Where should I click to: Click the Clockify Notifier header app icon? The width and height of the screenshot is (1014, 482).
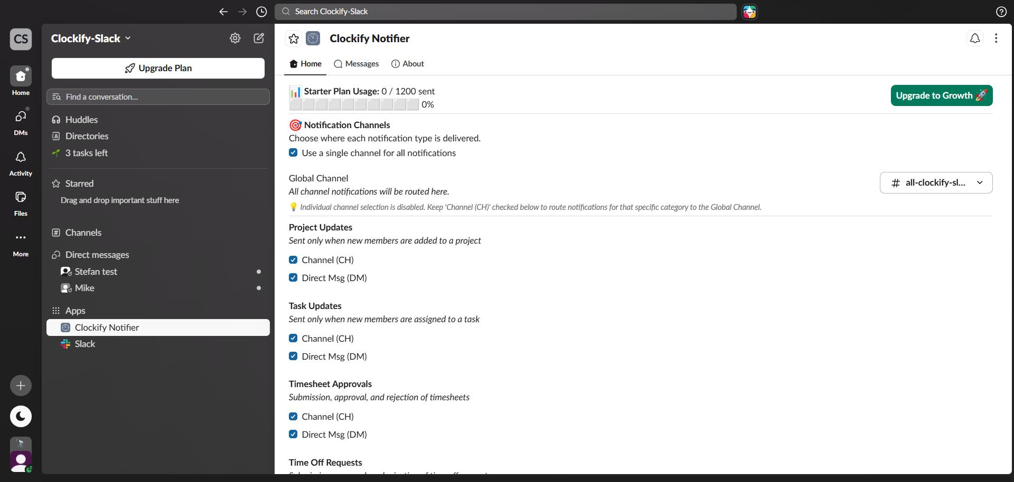pyautogui.click(x=313, y=38)
